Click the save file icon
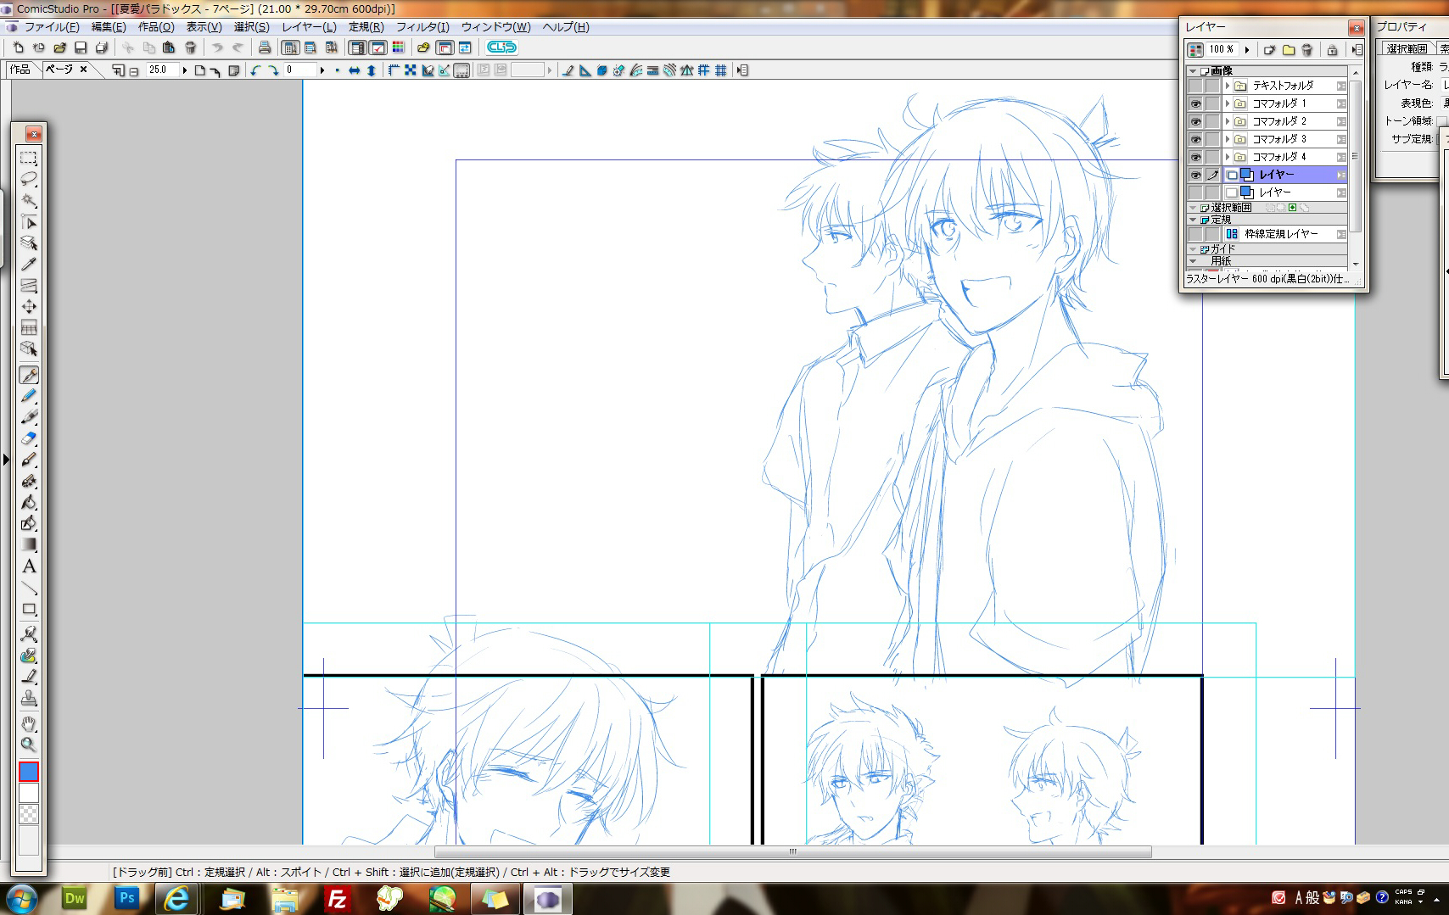This screenshot has width=1449, height=915. tap(81, 47)
